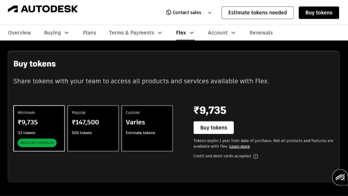The width and height of the screenshot is (348, 196).
Task: Go to the Renewals tab
Action: point(261,33)
